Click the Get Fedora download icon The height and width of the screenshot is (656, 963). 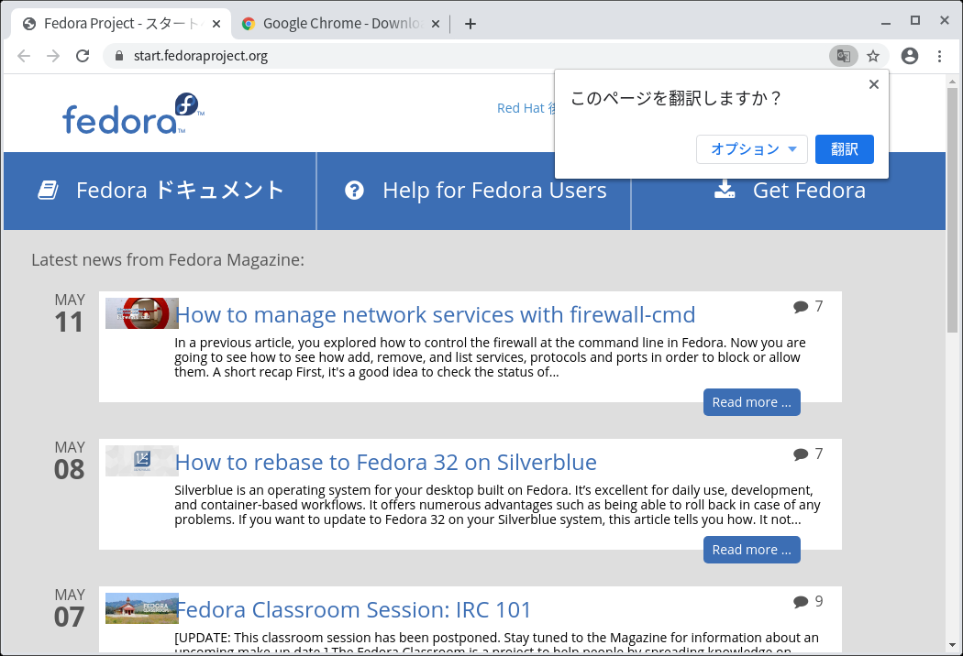[x=725, y=189]
